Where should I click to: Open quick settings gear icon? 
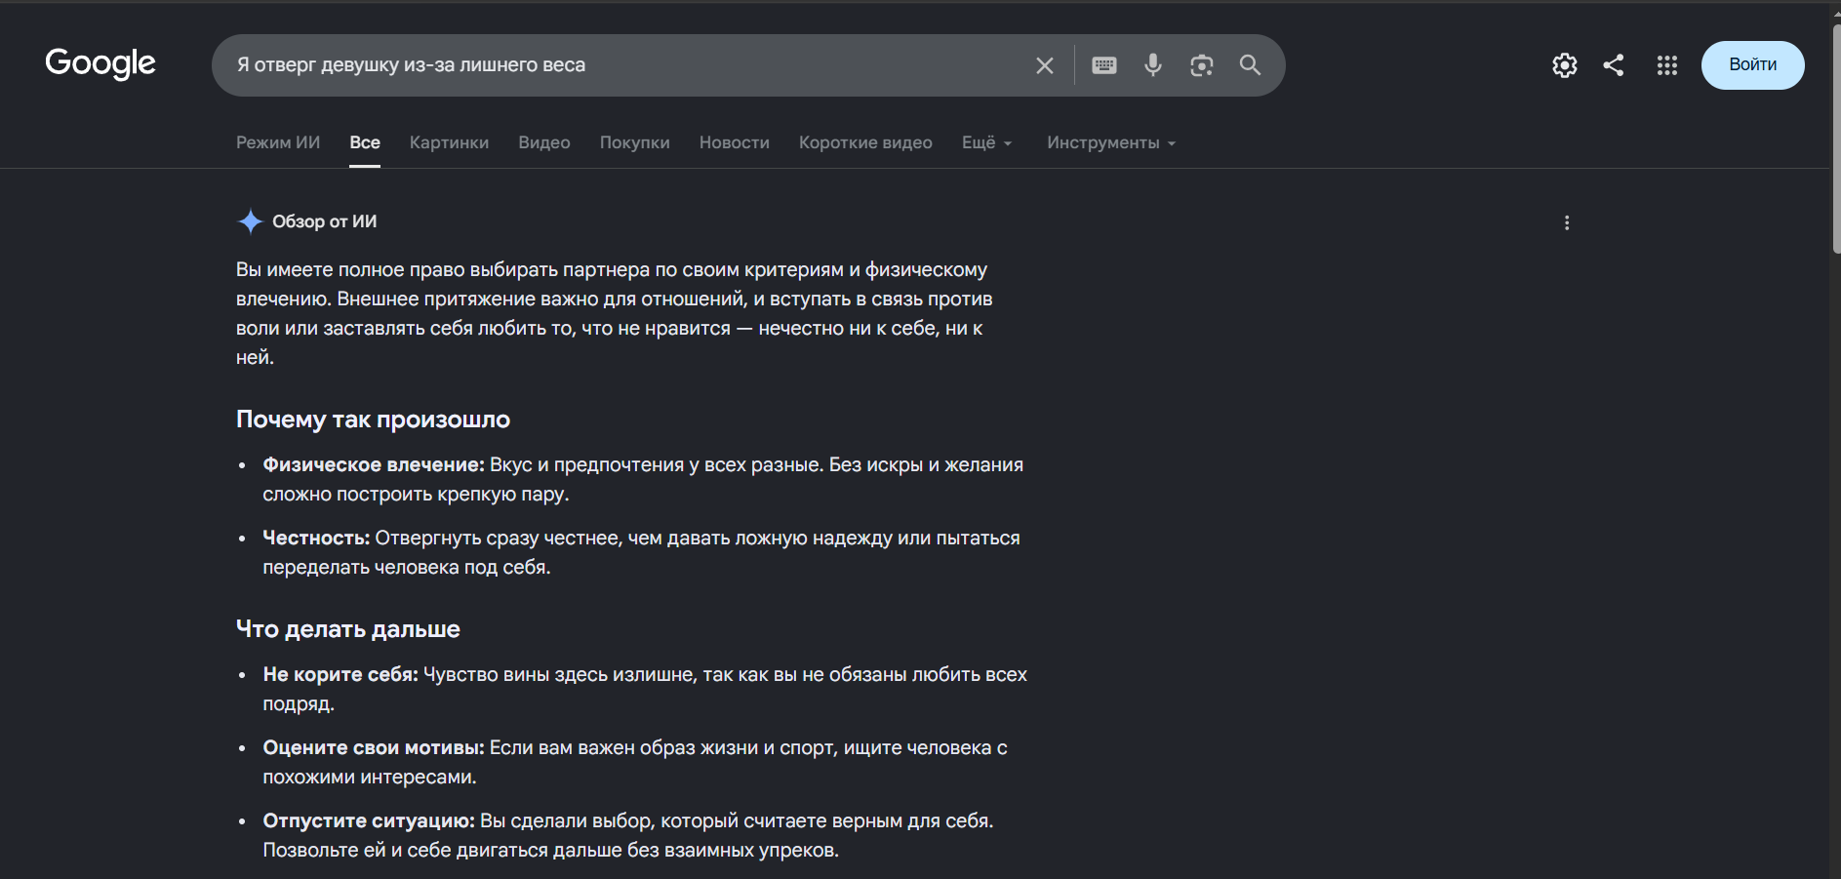pyautogui.click(x=1565, y=65)
